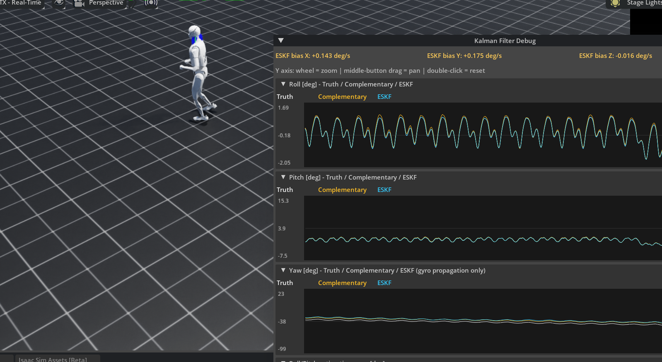
Task: Click the Complementary legend in Yaw section
Action: pyautogui.click(x=342, y=283)
